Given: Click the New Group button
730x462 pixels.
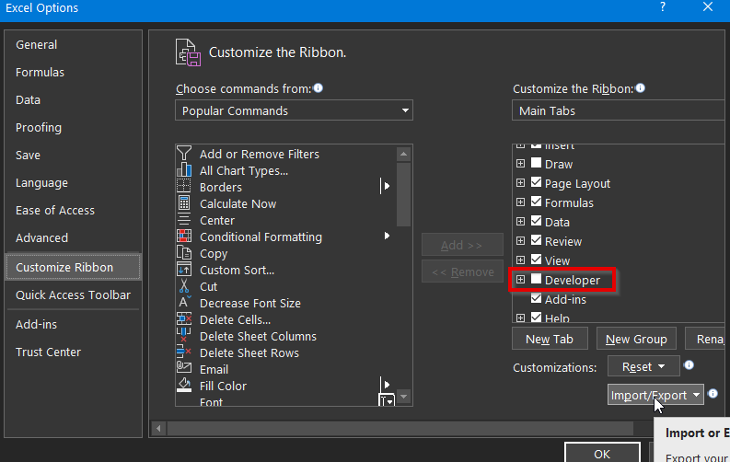Looking at the screenshot, I should point(636,339).
